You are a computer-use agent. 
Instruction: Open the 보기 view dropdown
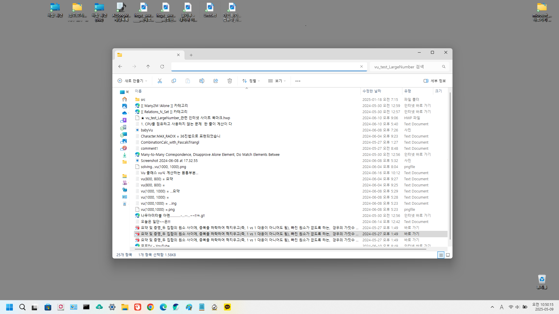(x=277, y=81)
